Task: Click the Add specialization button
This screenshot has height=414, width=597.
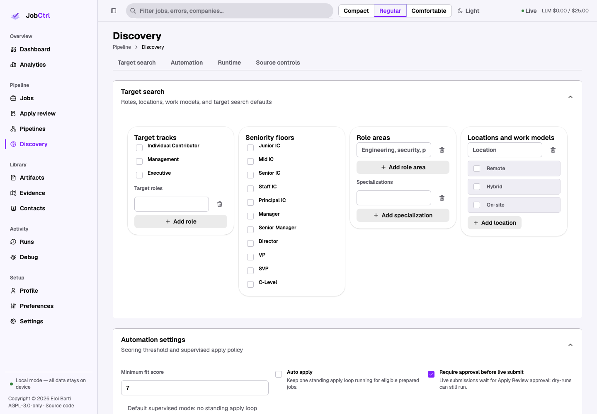Action: coord(403,215)
